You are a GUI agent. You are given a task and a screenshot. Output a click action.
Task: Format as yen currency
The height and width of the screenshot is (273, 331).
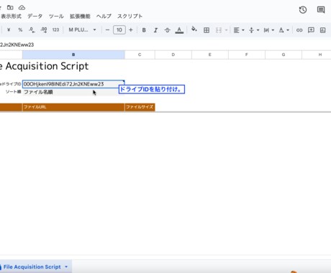click(x=9, y=30)
